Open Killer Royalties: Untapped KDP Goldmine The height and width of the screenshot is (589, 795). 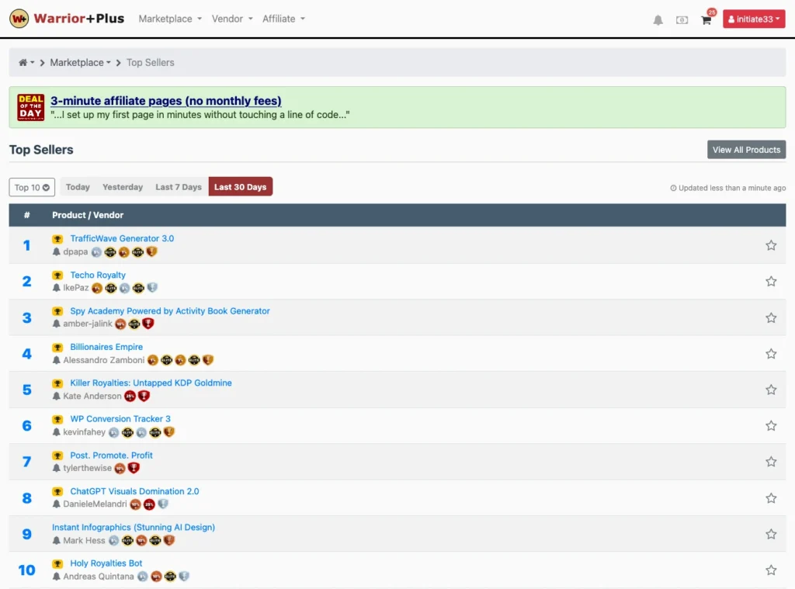[x=151, y=383]
